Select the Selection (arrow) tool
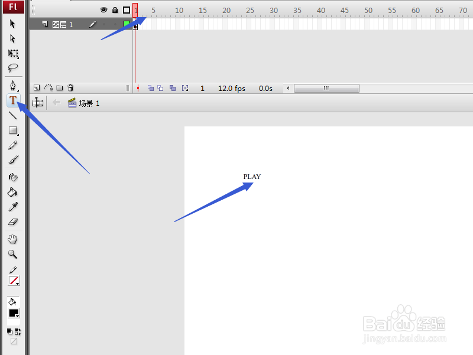This screenshot has width=473, height=355. (x=13, y=24)
